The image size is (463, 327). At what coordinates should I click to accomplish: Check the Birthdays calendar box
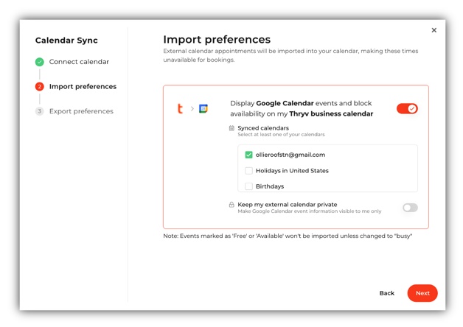[x=248, y=186]
